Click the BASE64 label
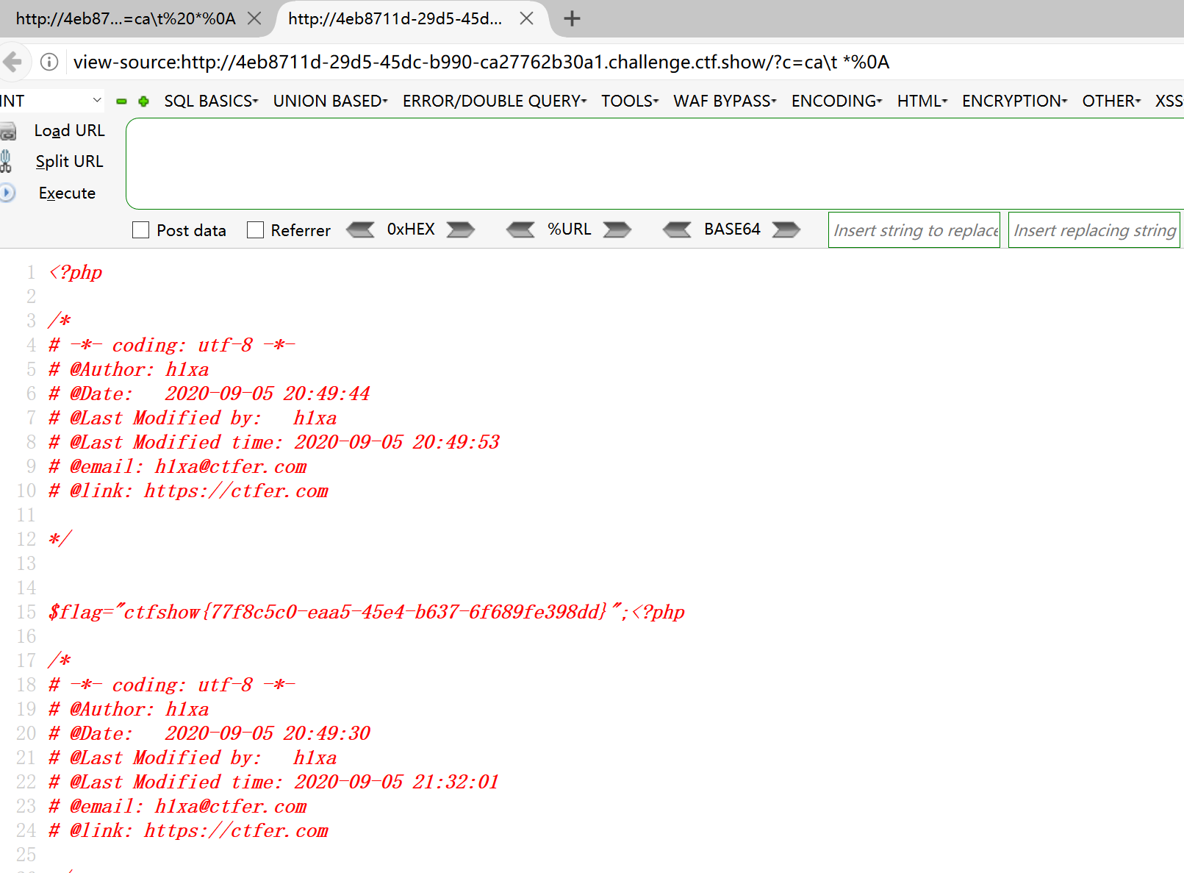Screen dimensions: 1184x873 click(732, 229)
